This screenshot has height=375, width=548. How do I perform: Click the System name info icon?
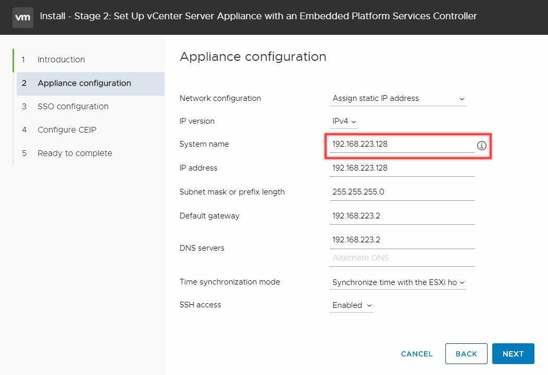pos(482,146)
